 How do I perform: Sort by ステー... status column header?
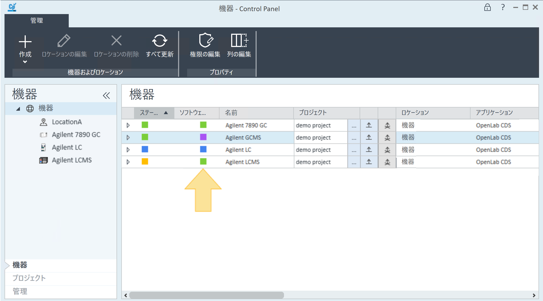coord(154,113)
